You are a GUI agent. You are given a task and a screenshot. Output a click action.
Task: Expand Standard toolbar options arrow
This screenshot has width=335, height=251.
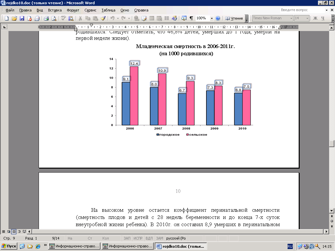pos(247,18)
